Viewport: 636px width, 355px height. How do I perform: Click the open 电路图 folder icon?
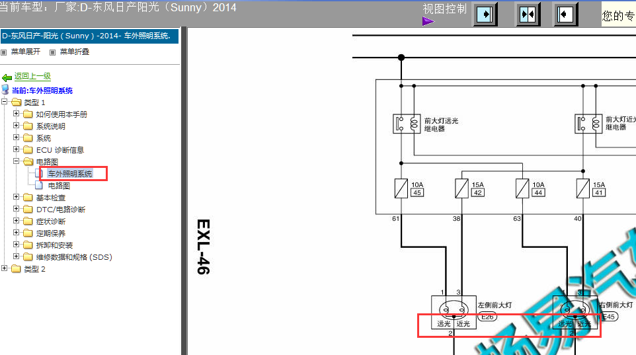click(x=28, y=161)
